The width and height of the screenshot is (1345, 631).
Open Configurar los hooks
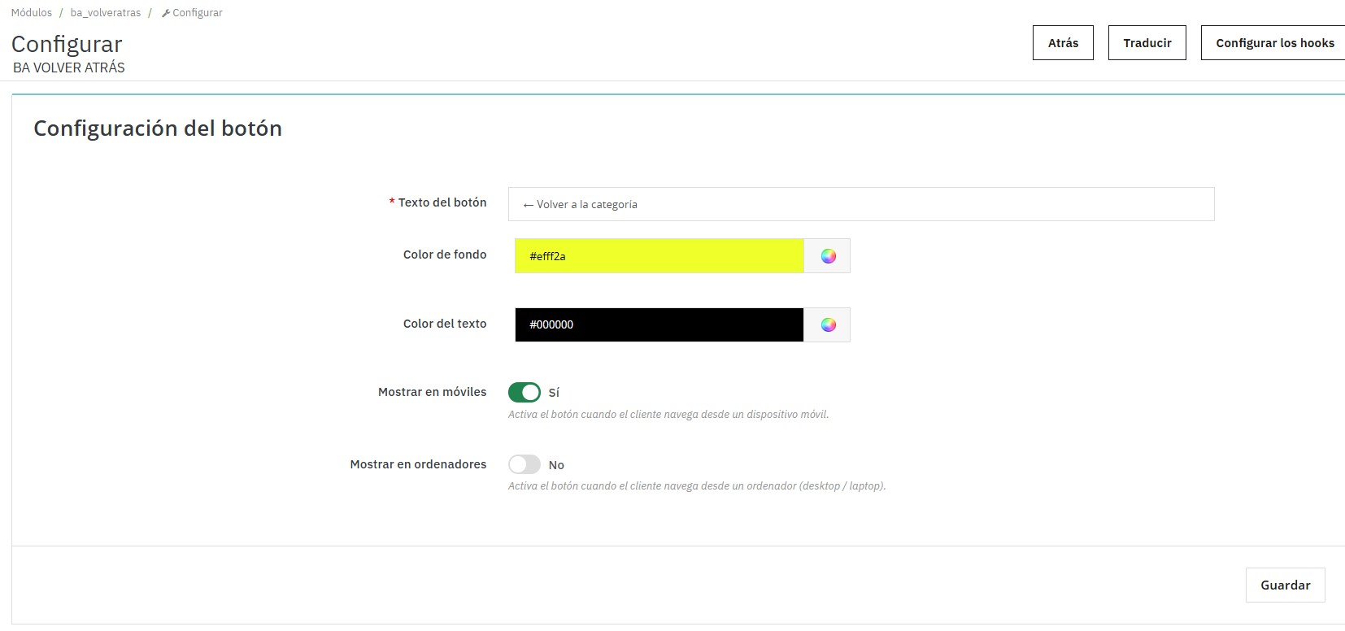(x=1274, y=43)
